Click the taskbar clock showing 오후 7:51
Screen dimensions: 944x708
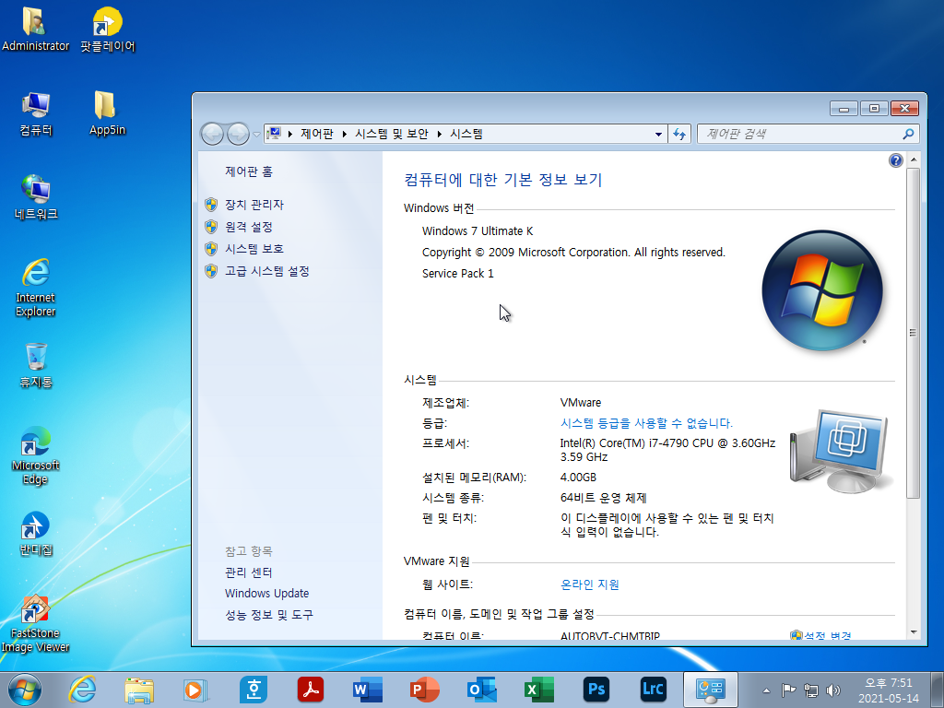point(888,690)
